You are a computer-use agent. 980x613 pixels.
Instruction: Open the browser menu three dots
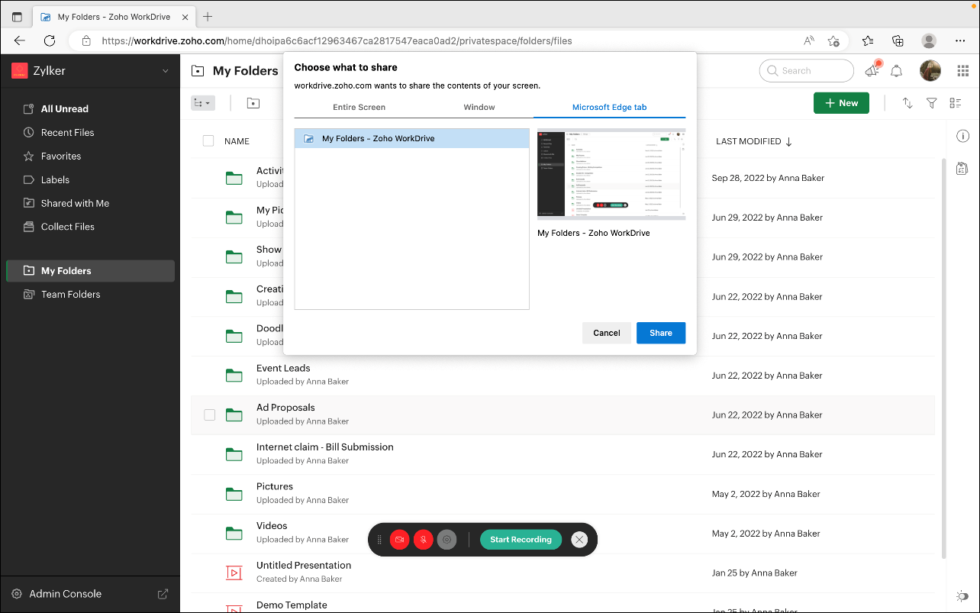[x=959, y=40]
